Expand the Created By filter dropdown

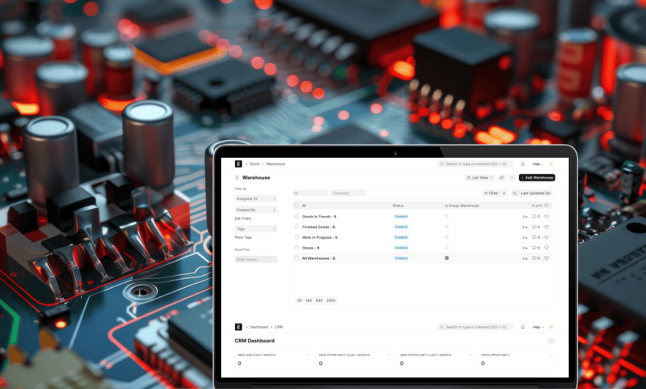pos(256,210)
